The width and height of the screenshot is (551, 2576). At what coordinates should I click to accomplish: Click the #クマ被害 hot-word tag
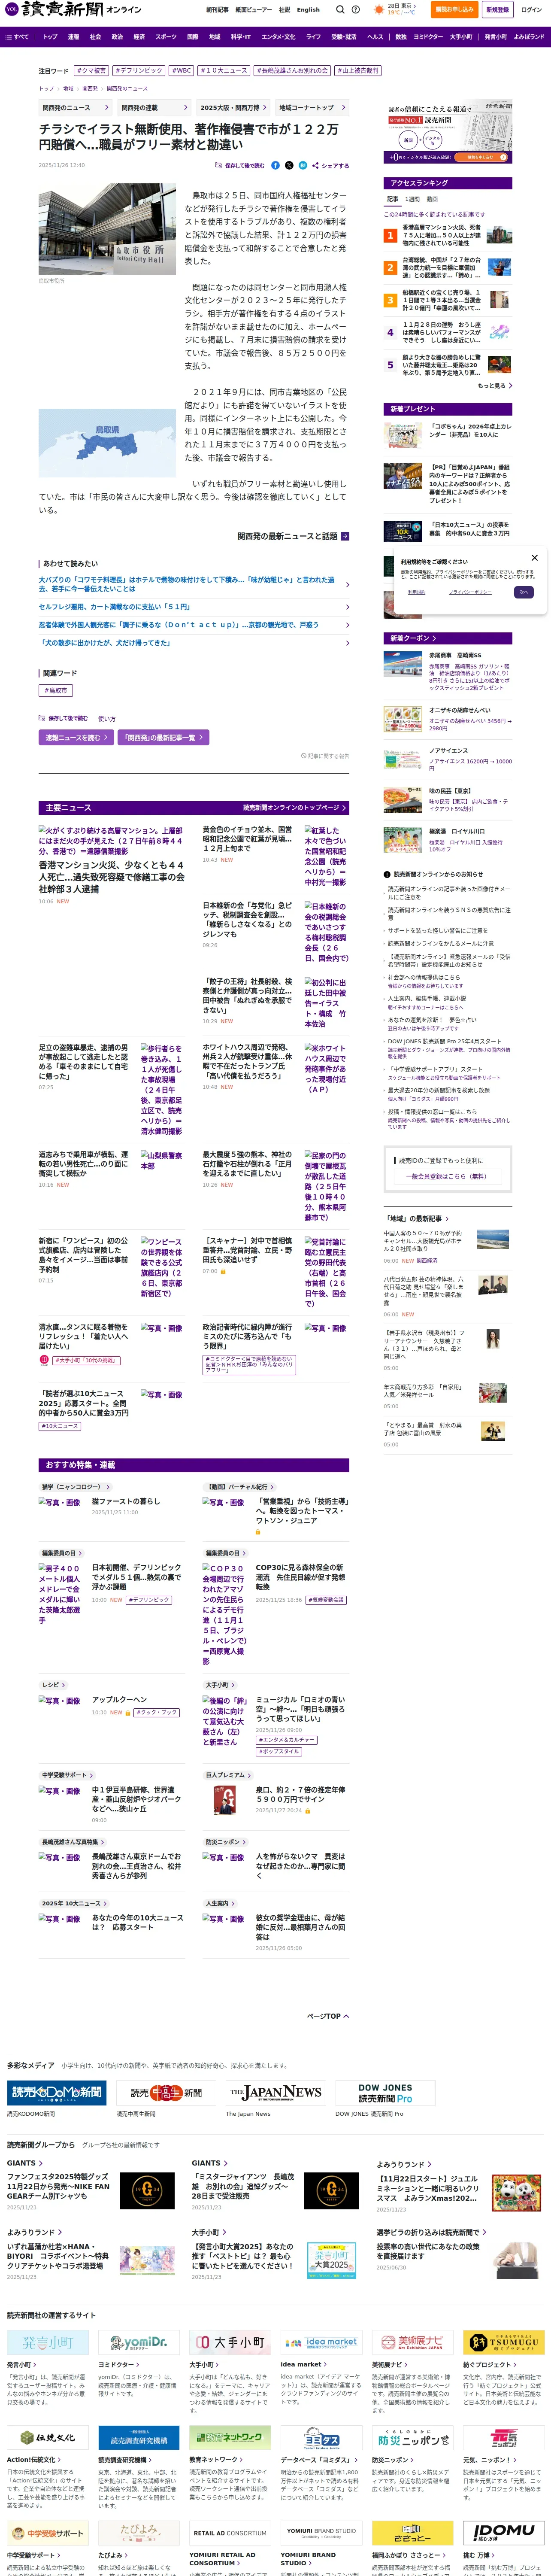(91, 71)
